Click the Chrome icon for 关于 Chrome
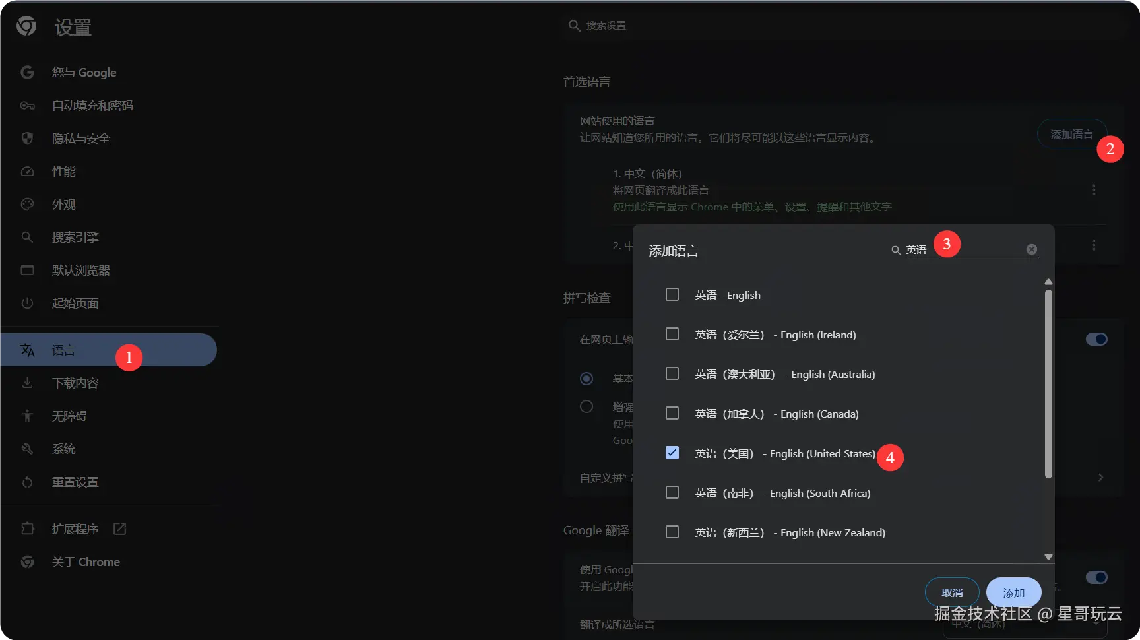This screenshot has height=640, width=1140. point(27,562)
